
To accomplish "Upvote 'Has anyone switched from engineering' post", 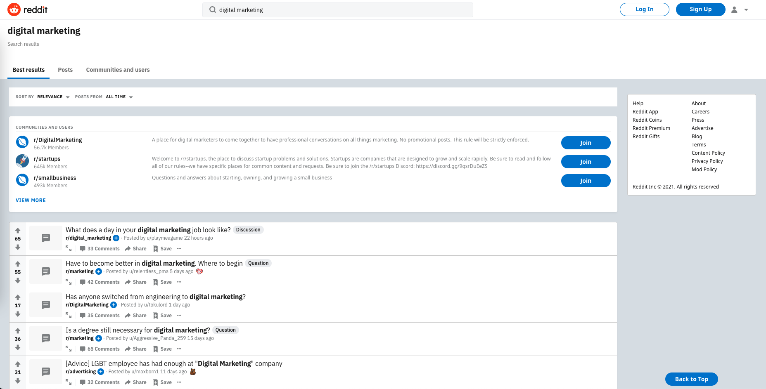I will point(18,297).
